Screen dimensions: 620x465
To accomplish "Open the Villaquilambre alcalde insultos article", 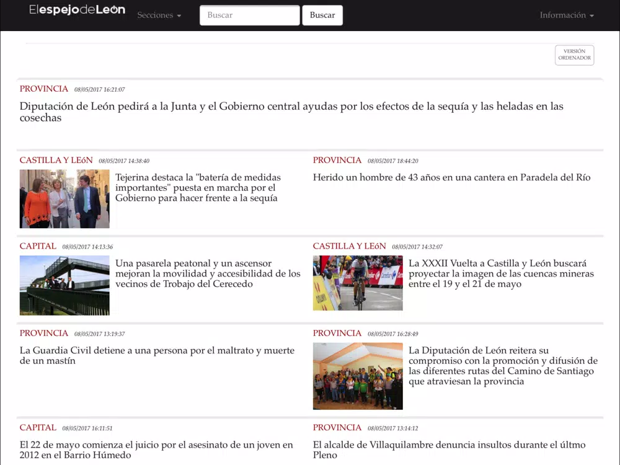I will pos(449,450).
